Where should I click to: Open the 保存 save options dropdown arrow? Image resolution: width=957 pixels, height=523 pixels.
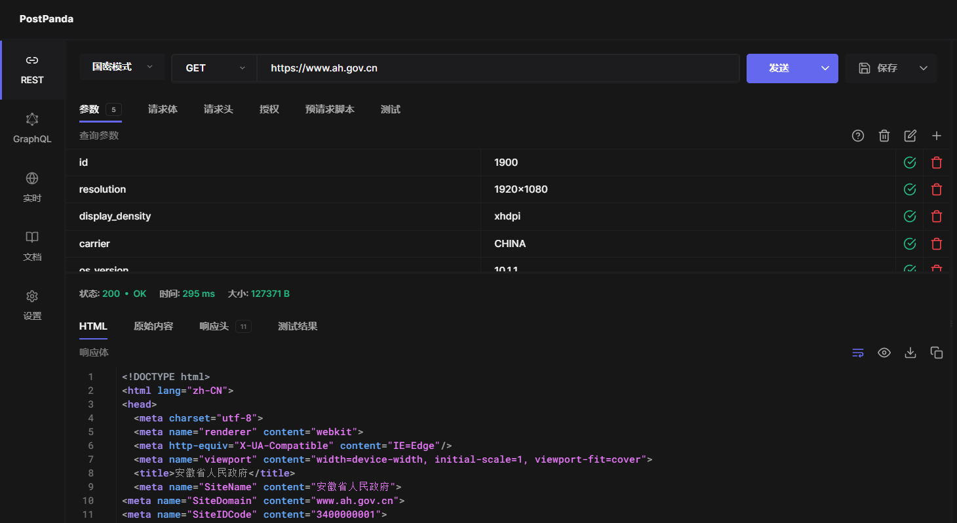point(924,68)
